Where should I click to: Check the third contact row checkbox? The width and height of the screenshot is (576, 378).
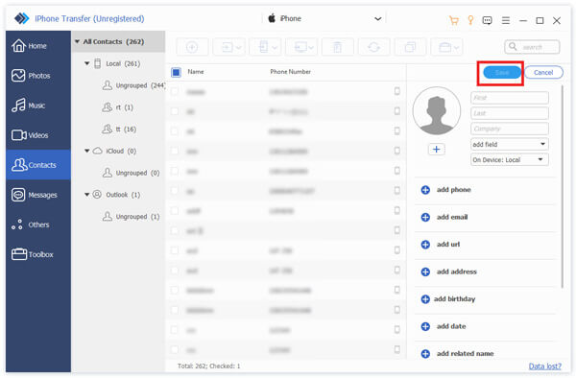click(x=175, y=131)
